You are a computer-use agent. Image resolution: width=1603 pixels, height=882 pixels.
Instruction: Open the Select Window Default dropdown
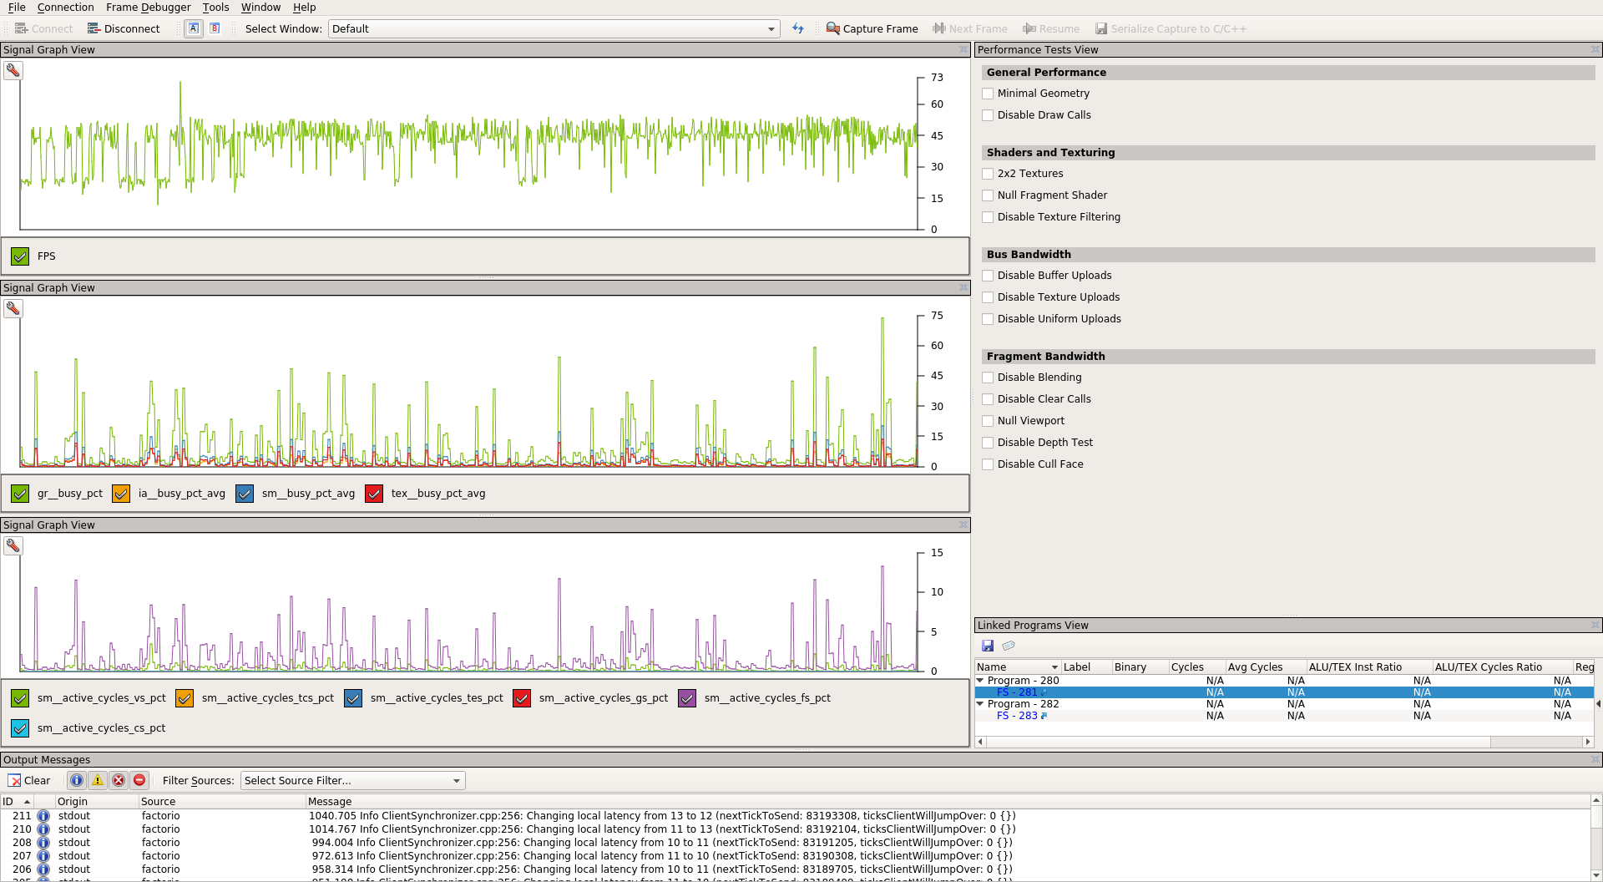[x=554, y=28]
